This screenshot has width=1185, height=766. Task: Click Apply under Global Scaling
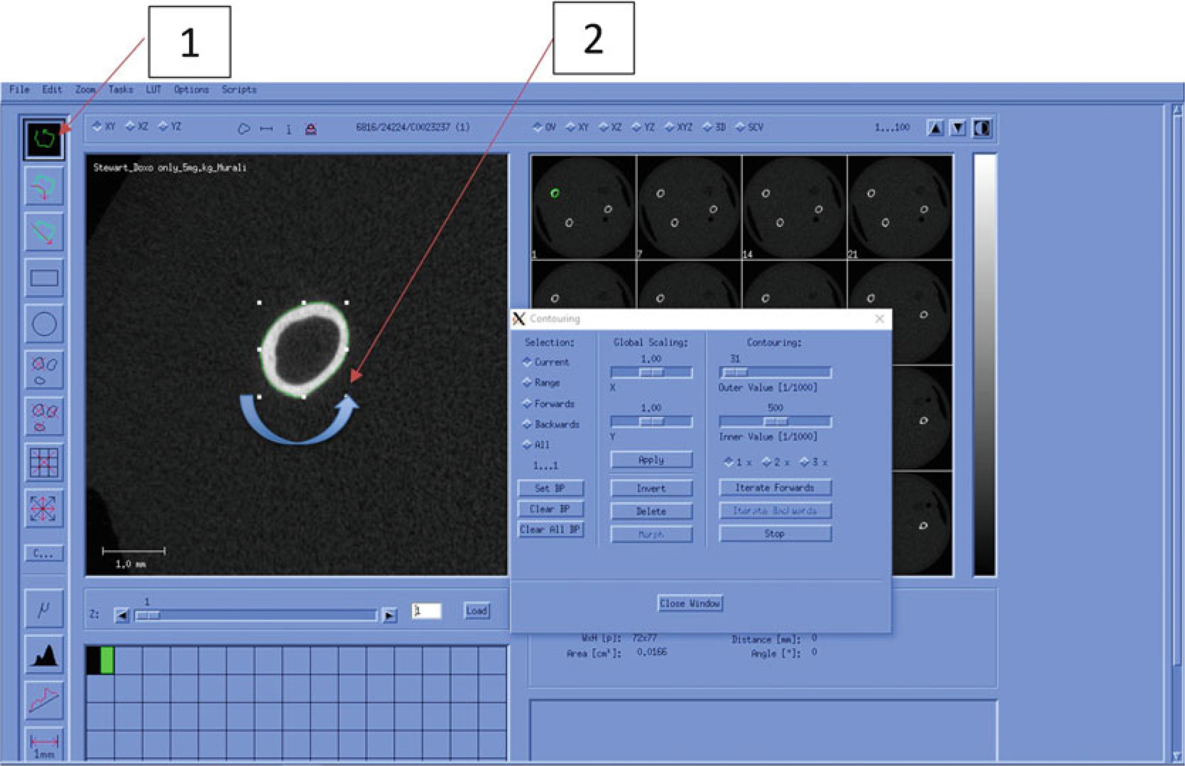coord(651,460)
